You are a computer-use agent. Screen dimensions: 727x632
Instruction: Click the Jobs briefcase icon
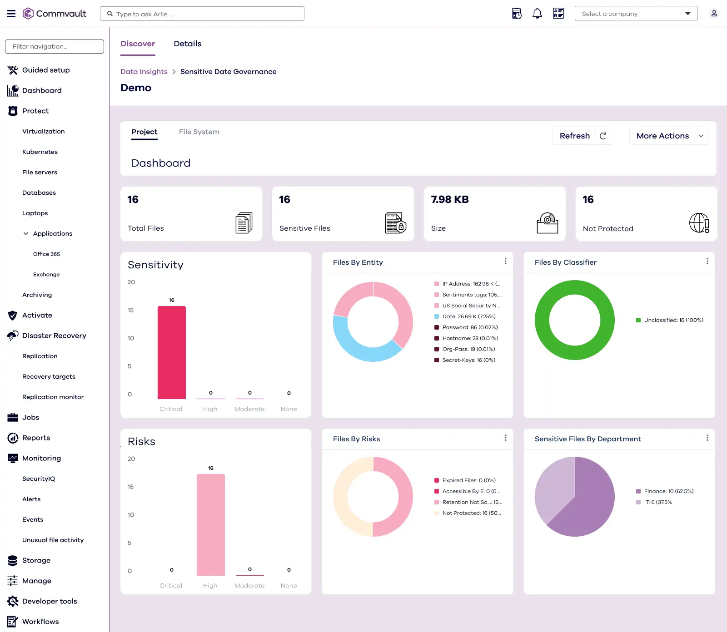(13, 417)
